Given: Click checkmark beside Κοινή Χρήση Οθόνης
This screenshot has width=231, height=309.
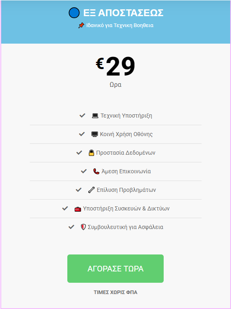Looking at the screenshot, I should [82, 134].
